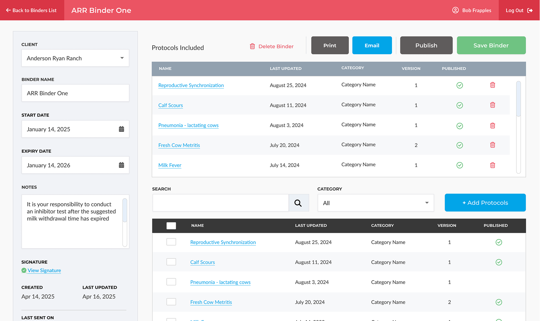The image size is (540, 321).
Task: Open the Start Date calendar picker icon
Action: point(122,129)
